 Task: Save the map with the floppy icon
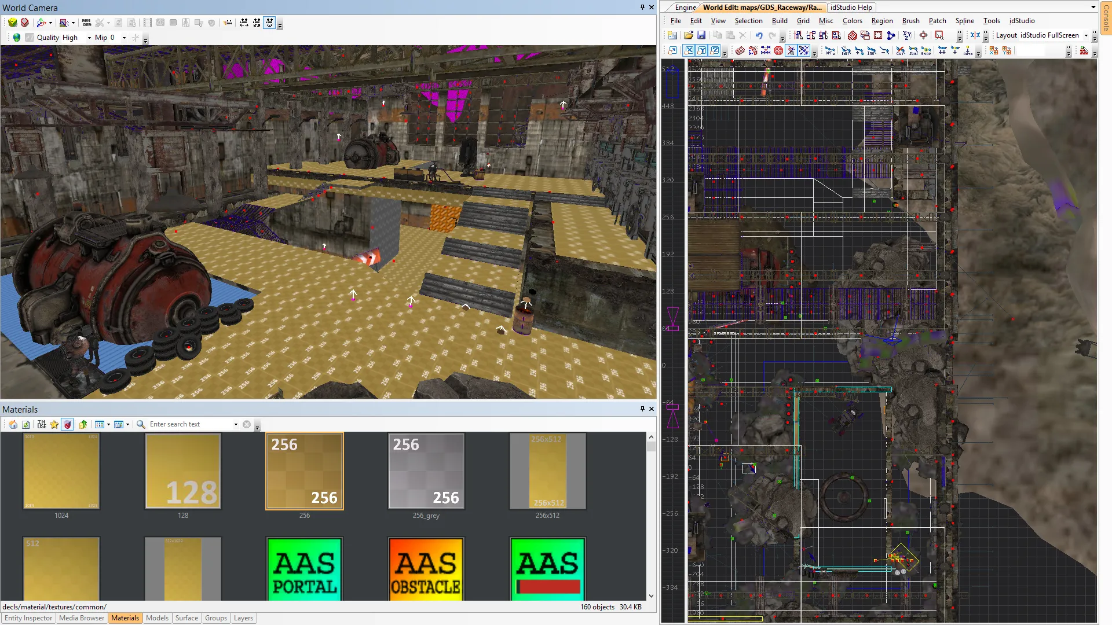click(701, 35)
